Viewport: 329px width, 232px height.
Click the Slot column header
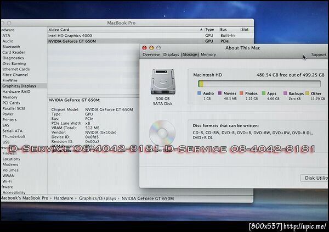coord(246,30)
